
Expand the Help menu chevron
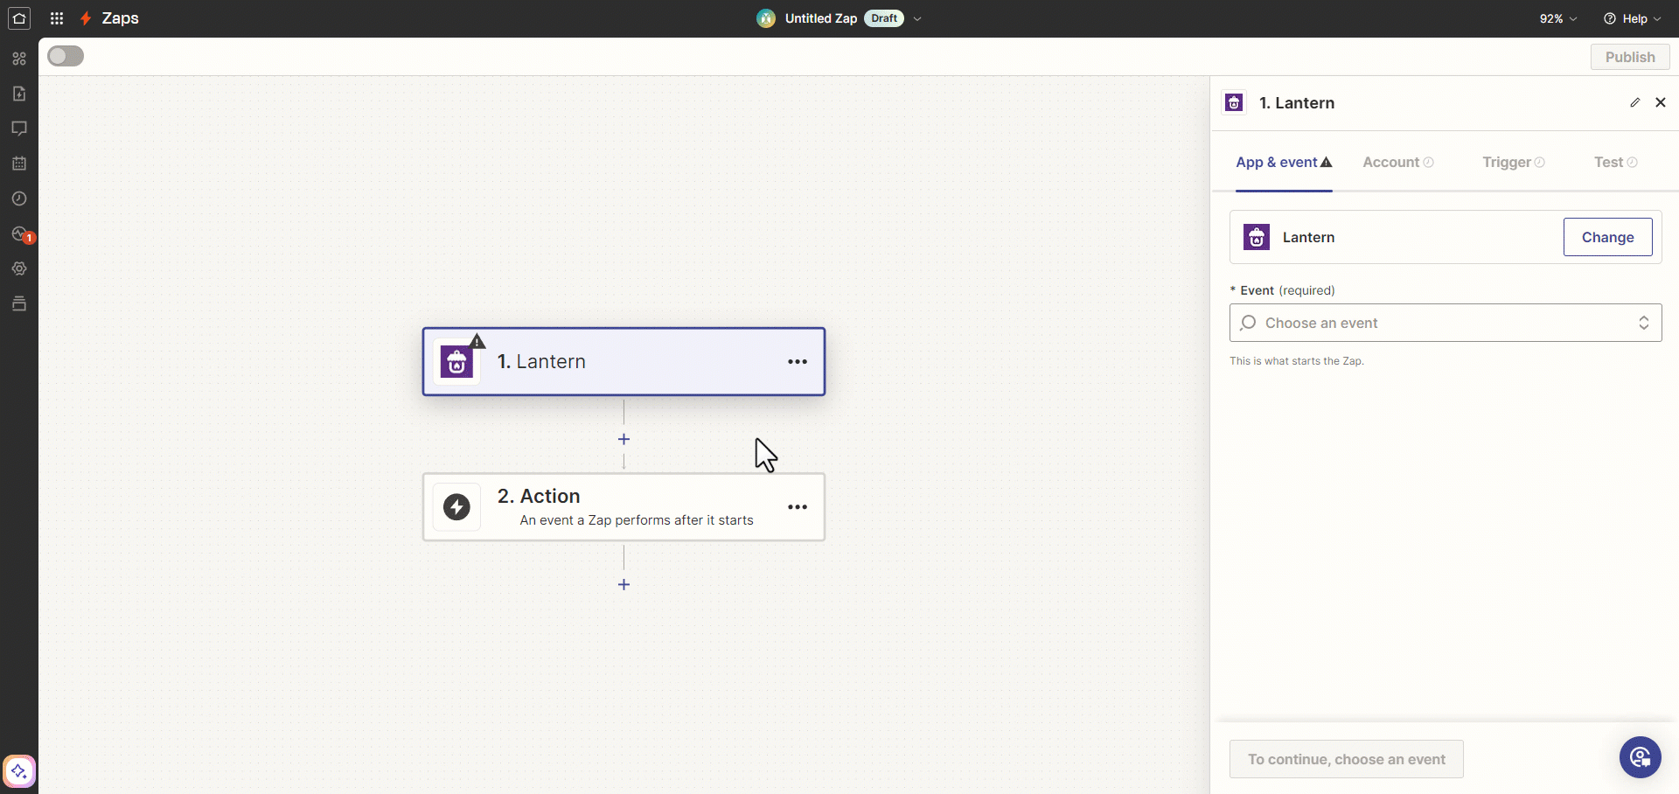point(1657,18)
